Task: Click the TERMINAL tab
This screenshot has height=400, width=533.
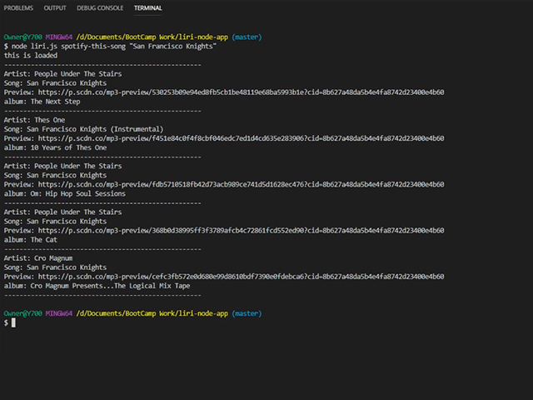Action: 148,8
